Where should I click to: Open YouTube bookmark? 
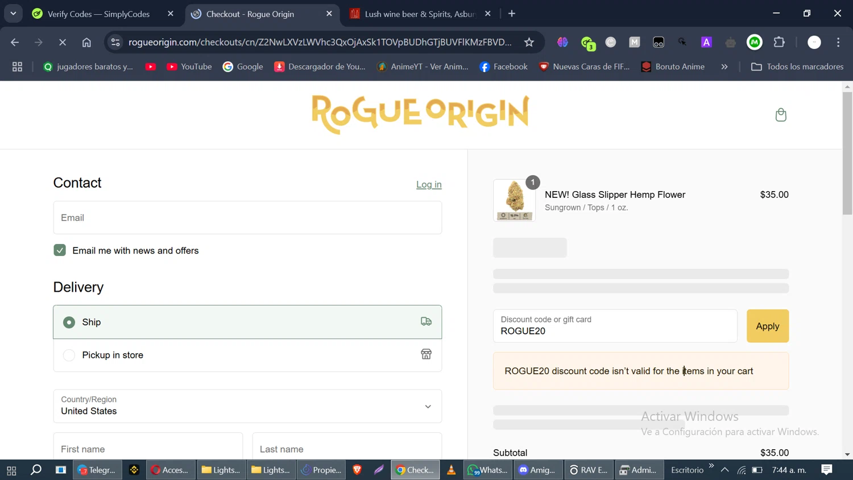189,67
